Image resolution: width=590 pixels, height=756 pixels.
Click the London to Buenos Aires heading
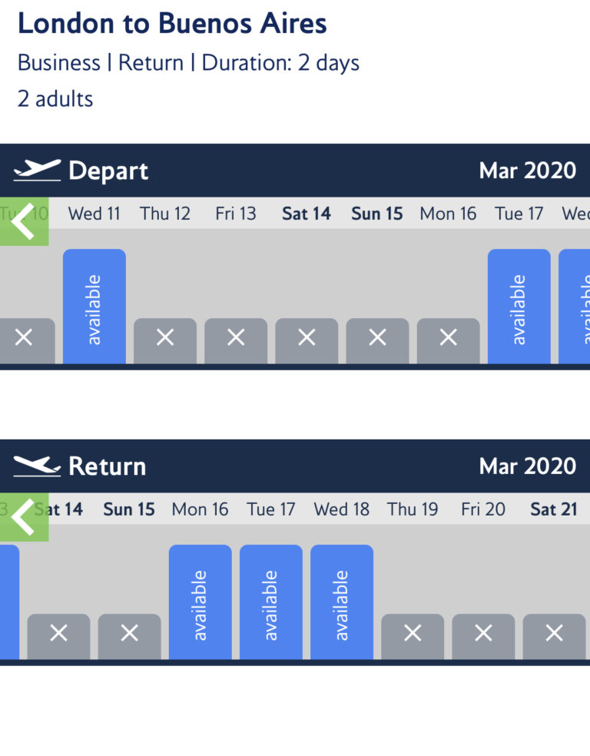173,24
